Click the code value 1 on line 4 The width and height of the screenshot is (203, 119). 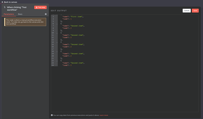click(71, 19)
